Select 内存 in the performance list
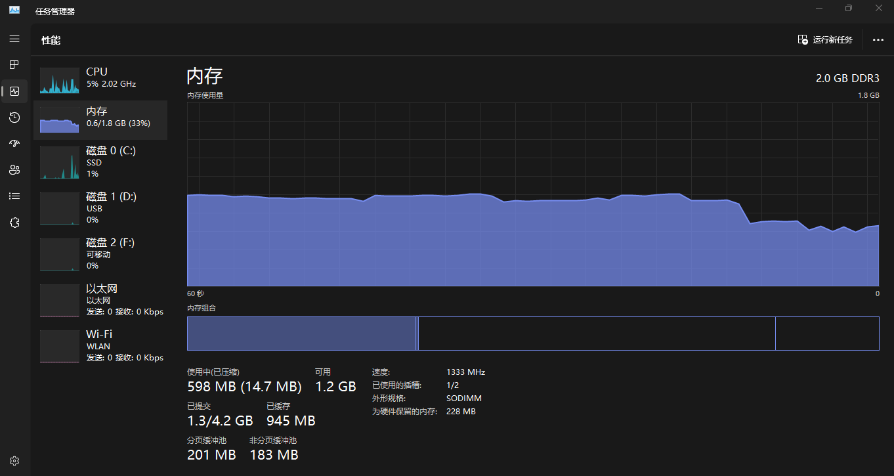The width and height of the screenshot is (894, 476). [100, 120]
